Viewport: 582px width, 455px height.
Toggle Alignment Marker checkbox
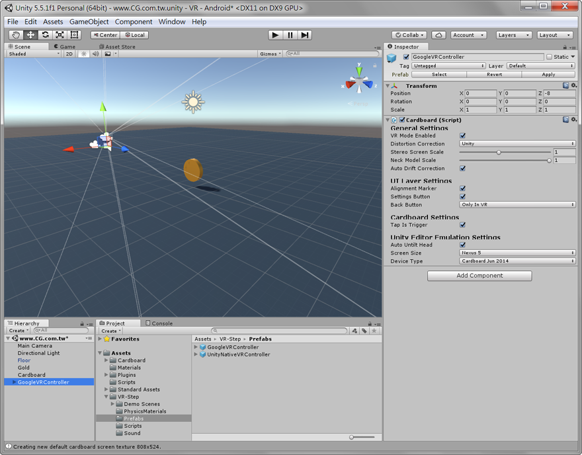[462, 188]
